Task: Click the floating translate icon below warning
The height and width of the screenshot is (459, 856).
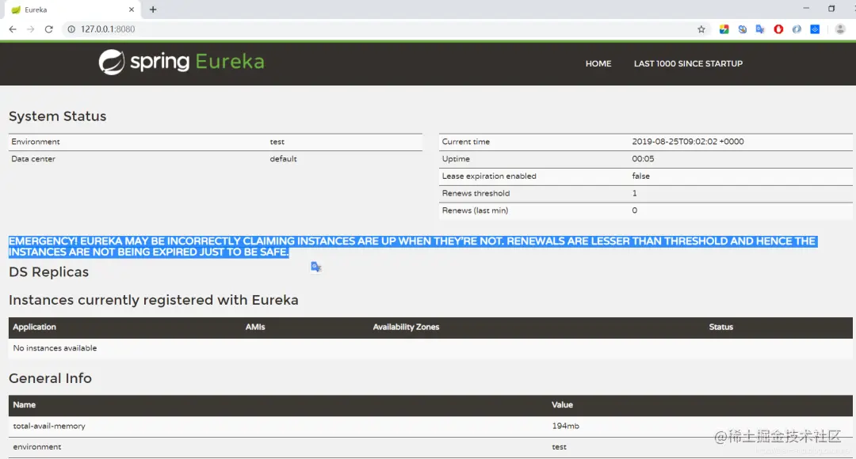Action: [x=316, y=267]
